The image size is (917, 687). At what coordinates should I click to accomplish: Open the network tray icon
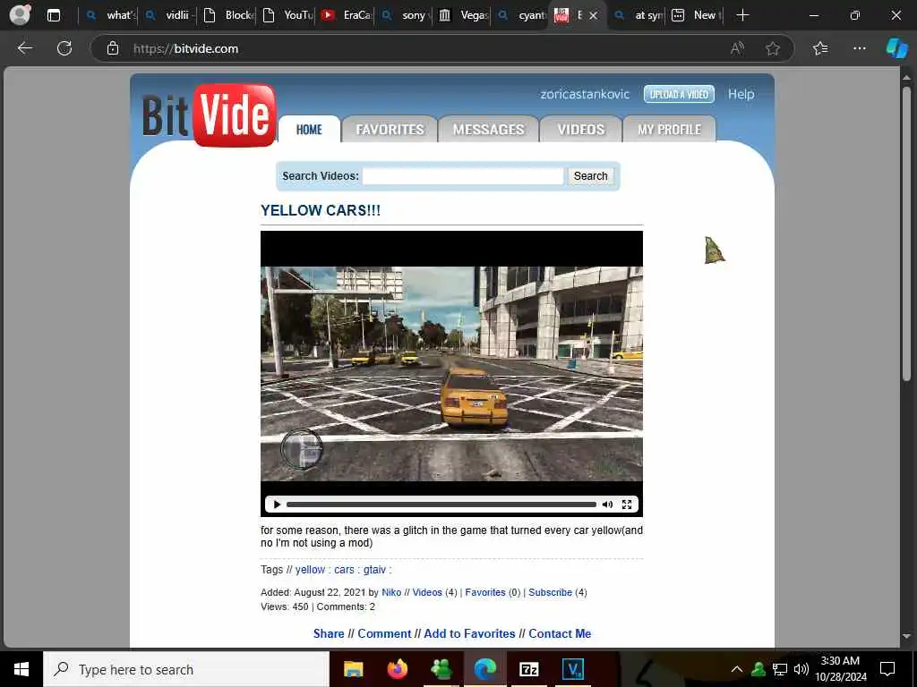click(780, 669)
